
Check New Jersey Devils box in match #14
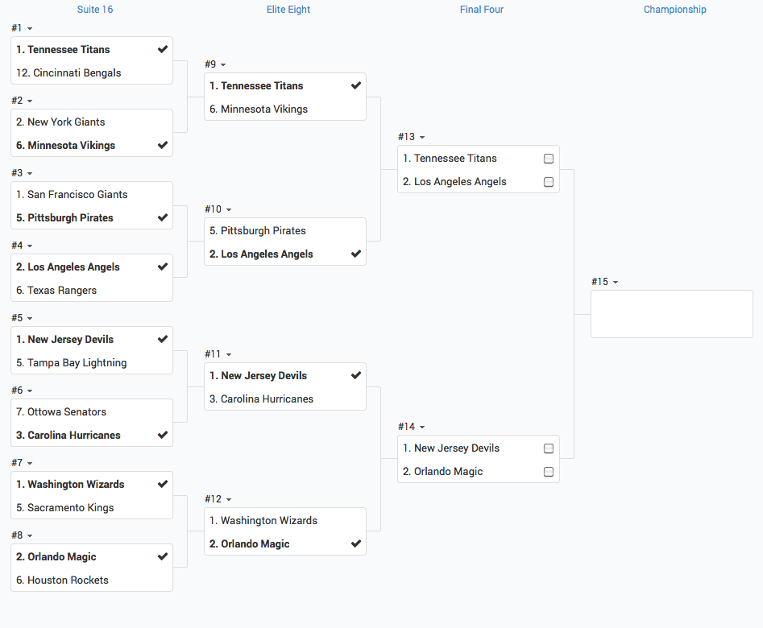(549, 448)
